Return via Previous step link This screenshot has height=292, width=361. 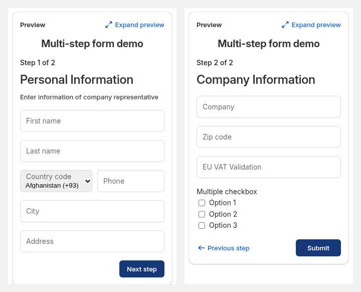224,248
